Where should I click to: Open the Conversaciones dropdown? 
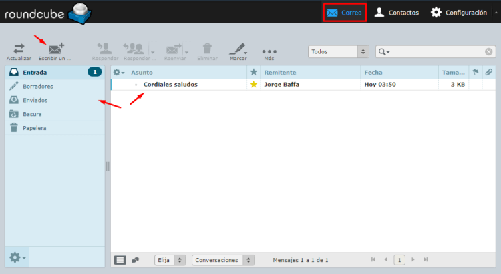point(223,260)
